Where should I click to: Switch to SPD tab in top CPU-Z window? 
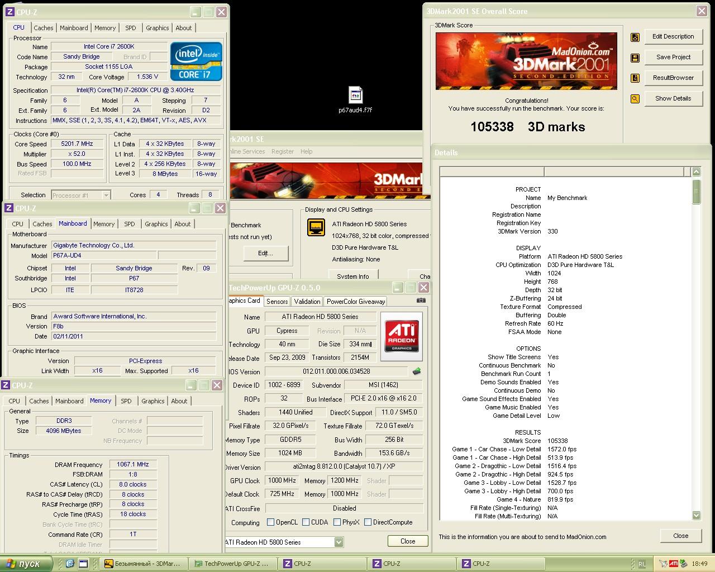130,28
